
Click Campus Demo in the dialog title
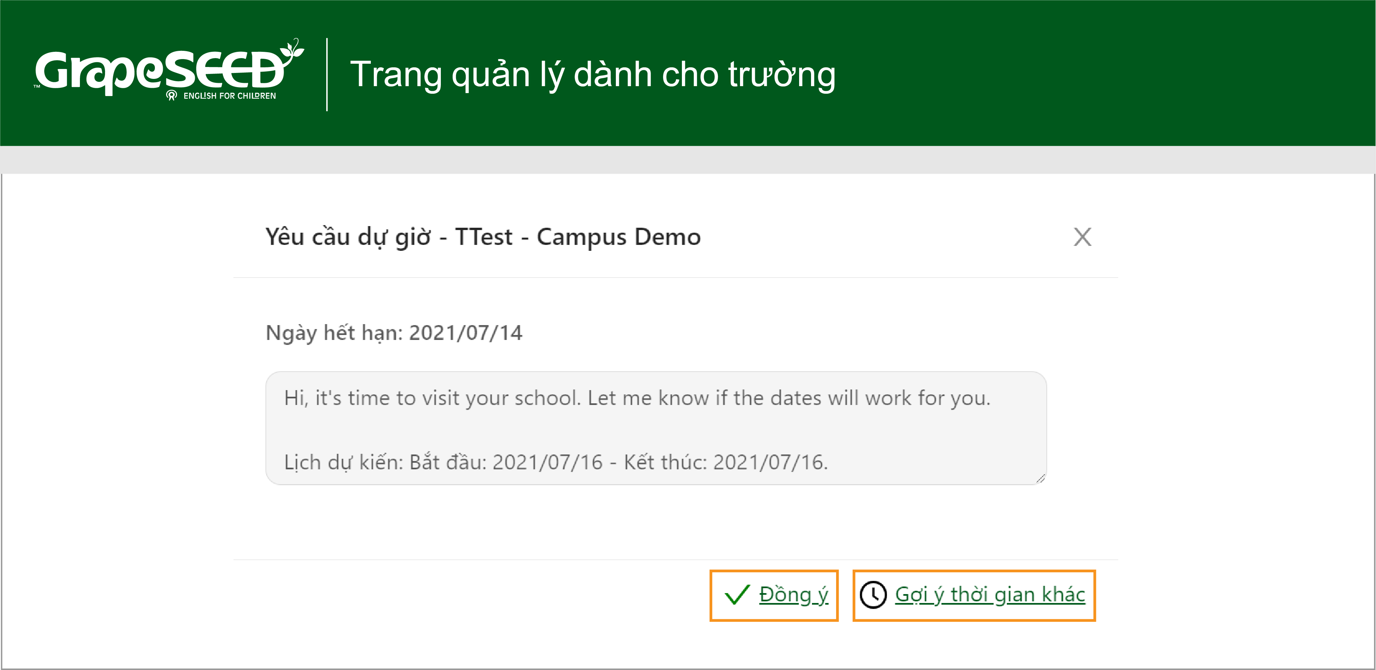[618, 237]
